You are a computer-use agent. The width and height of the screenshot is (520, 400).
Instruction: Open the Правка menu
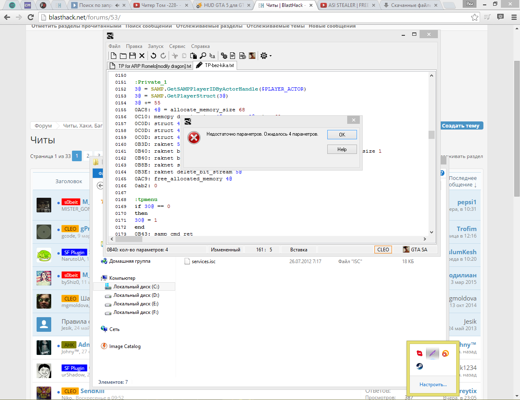[x=134, y=46]
